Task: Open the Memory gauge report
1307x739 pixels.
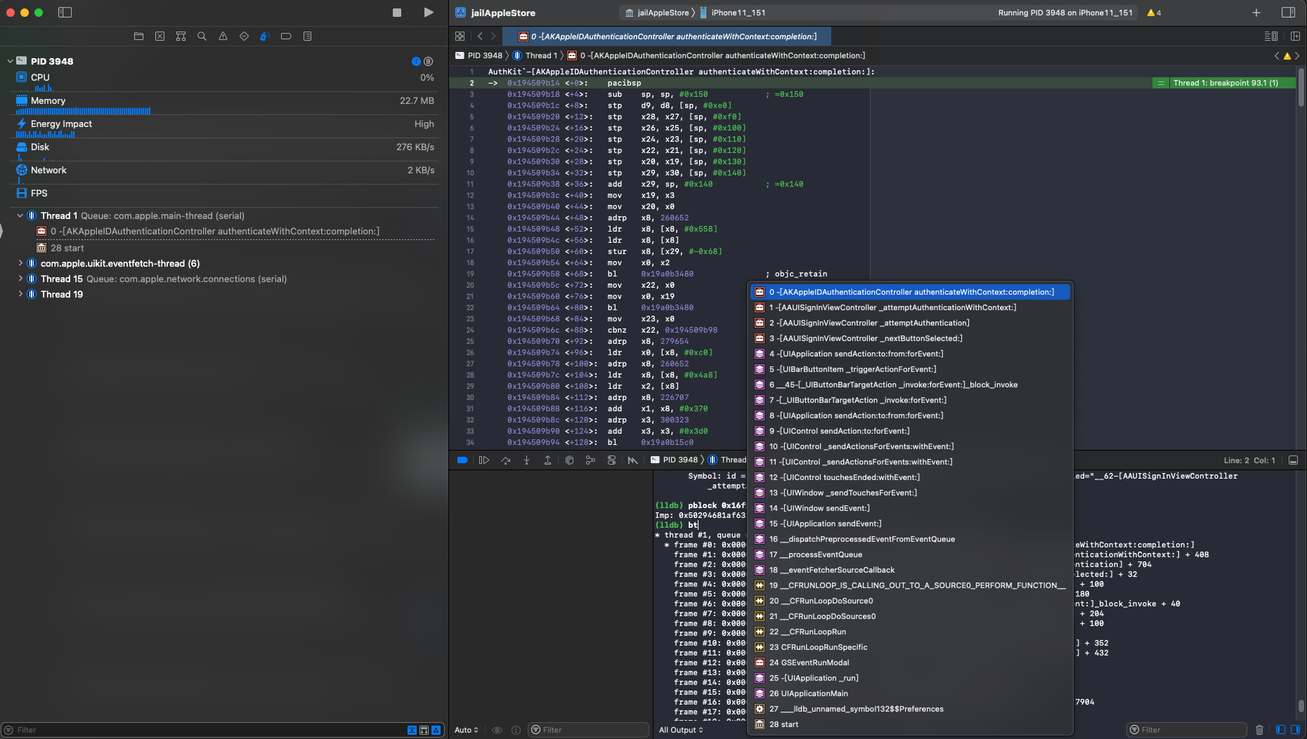Action: point(225,103)
